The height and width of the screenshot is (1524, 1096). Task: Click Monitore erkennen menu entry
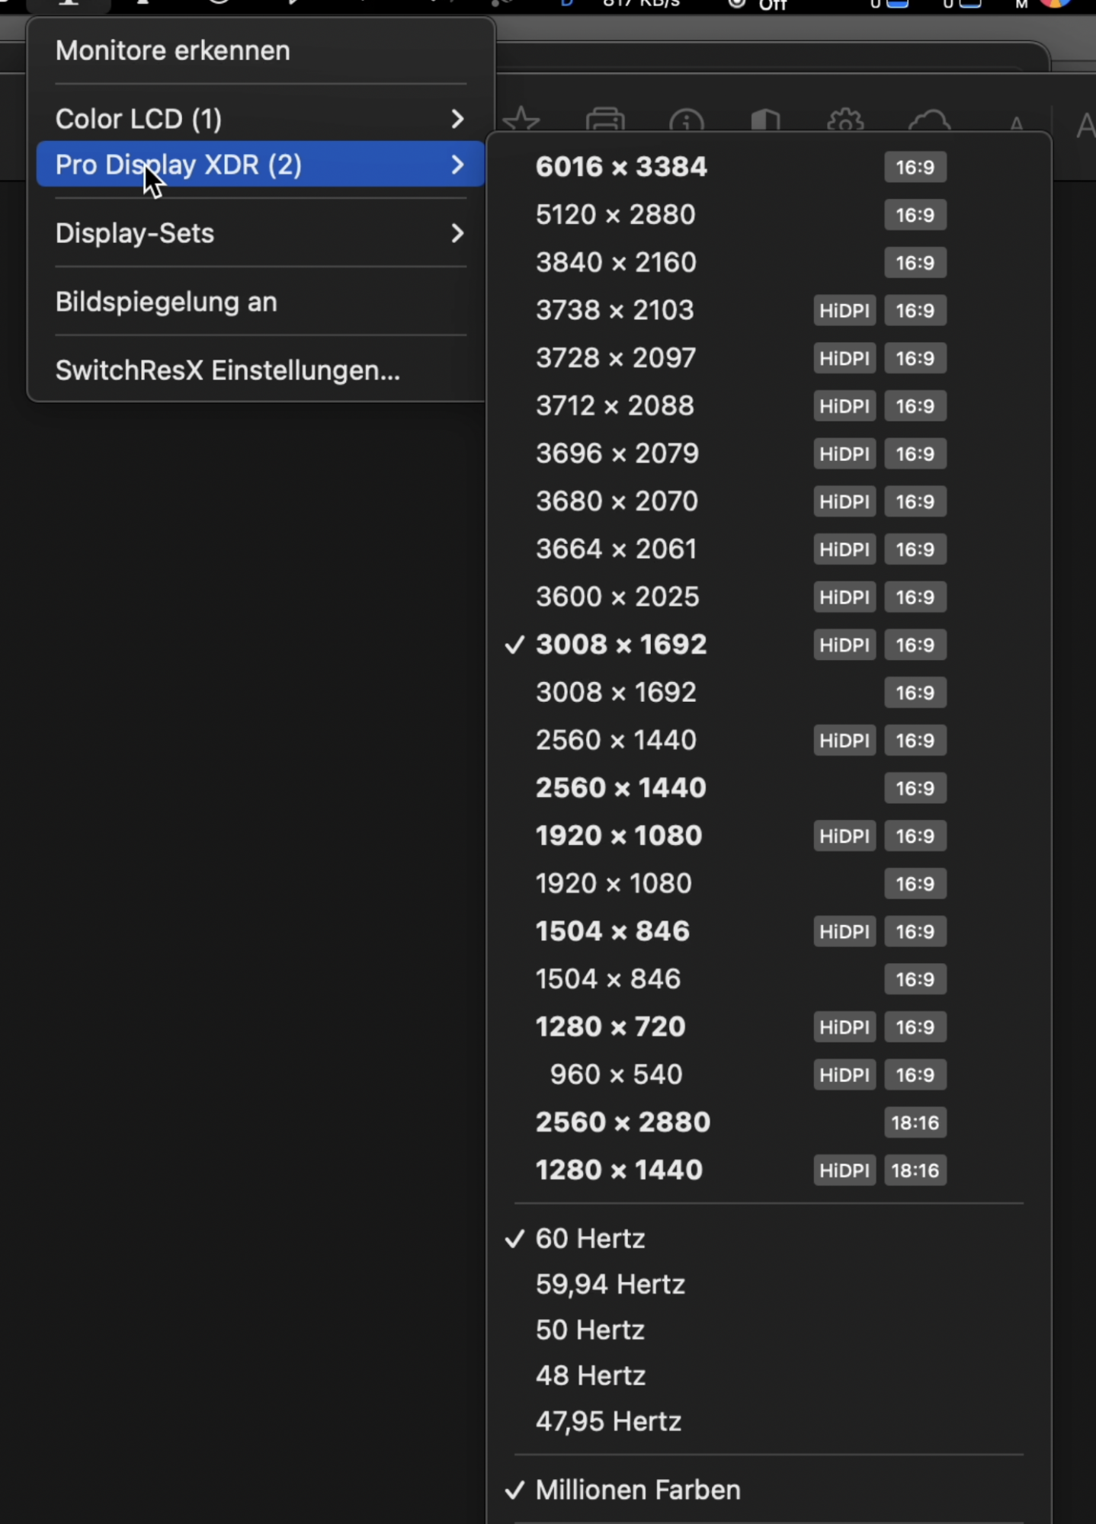pyautogui.click(x=261, y=50)
